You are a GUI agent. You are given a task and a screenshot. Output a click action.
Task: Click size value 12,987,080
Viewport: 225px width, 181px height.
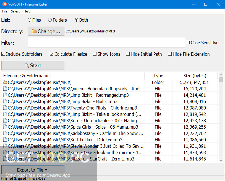click(x=195, y=108)
